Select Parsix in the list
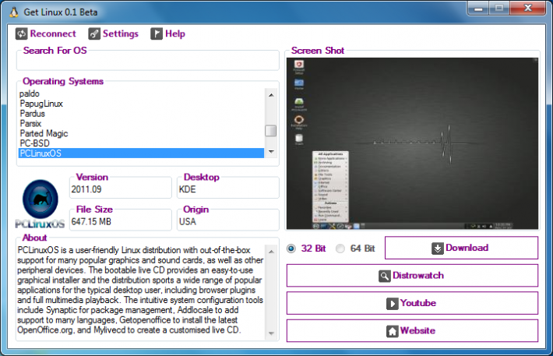This screenshot has width=553, height=356. (x=141, y=124)
